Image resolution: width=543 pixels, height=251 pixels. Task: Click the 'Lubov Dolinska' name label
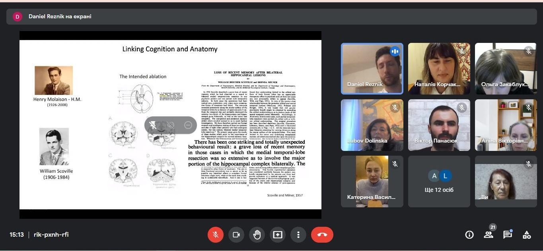pos(367,141)
